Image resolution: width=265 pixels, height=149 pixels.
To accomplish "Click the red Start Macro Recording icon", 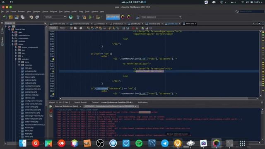I will pyautogui.click(x=133, y=28).
